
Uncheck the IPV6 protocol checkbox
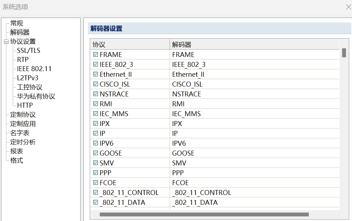(x=95, y=143)
